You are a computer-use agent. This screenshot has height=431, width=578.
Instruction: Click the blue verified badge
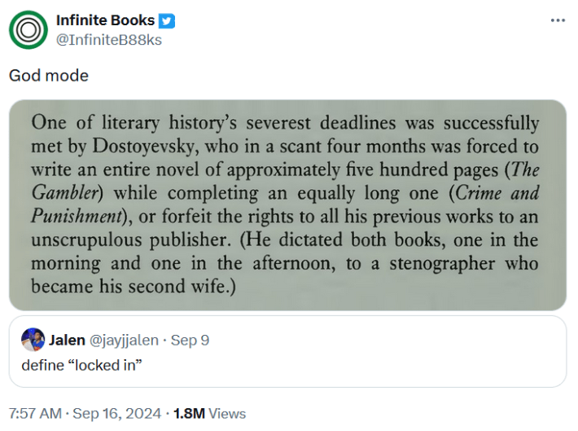pyautogui.click(x=167, y=21)
